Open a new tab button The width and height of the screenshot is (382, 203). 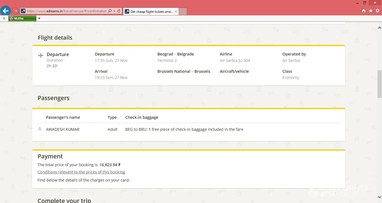coord(183,11)
